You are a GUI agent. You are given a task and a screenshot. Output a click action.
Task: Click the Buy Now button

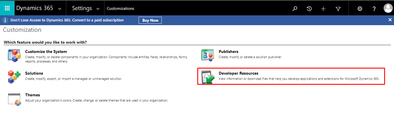pyautogui.click(x=150, y=20)
